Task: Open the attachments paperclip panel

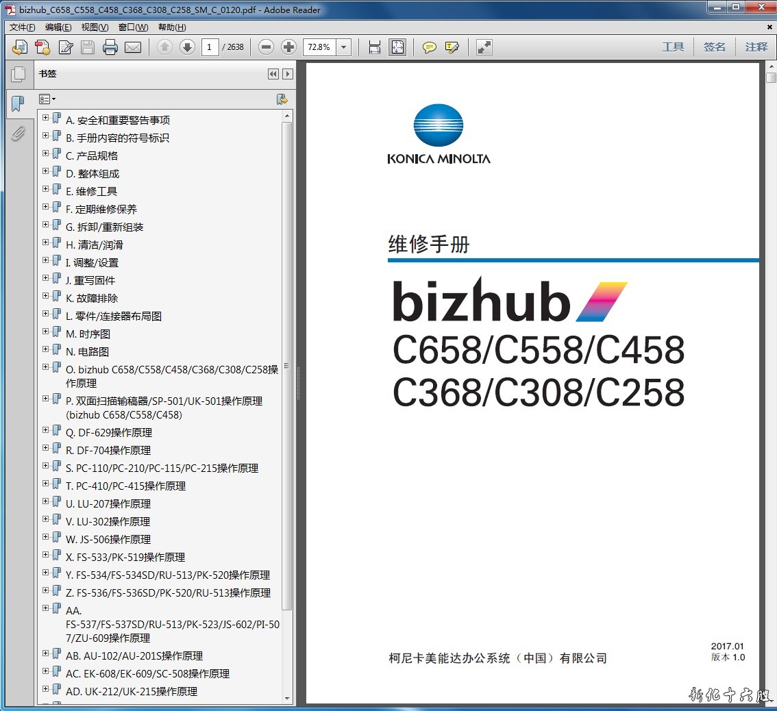Action: (x=18, y=134)
